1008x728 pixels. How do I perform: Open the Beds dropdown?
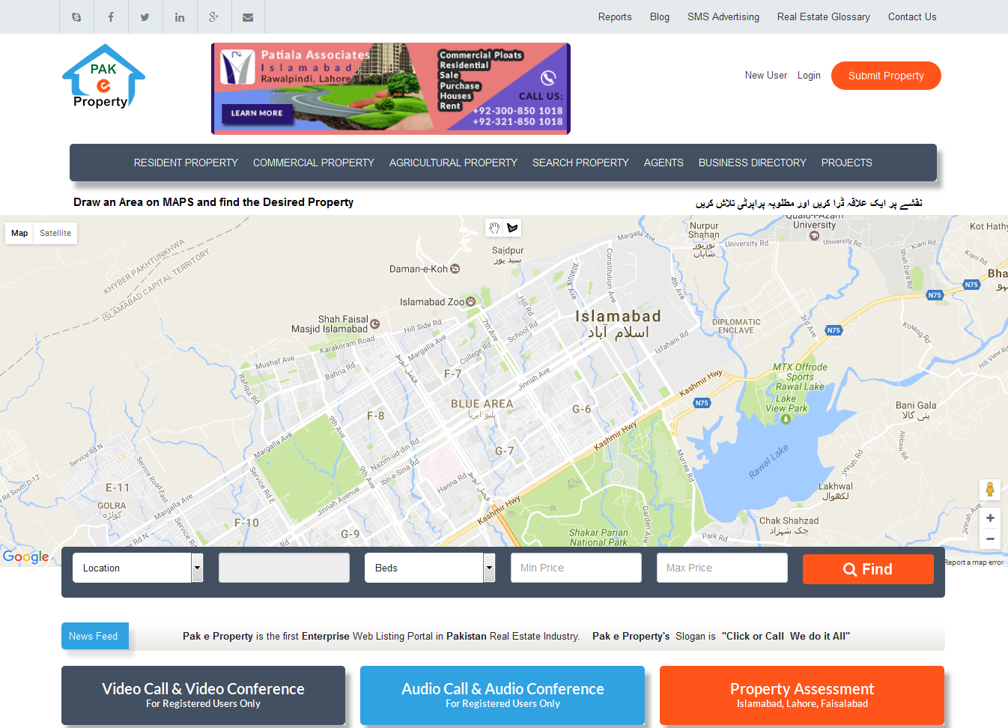[x=430, y=568]
